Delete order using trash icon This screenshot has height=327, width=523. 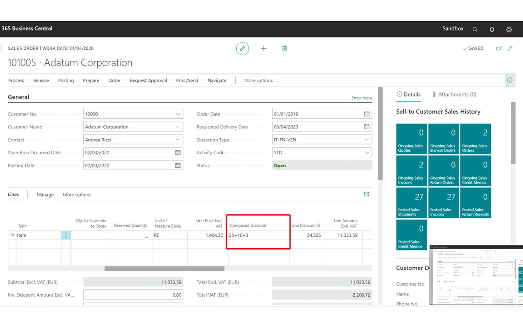[284, 48]
